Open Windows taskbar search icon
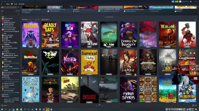This screenshot has height=111, width=199. (x=6, y=109)
